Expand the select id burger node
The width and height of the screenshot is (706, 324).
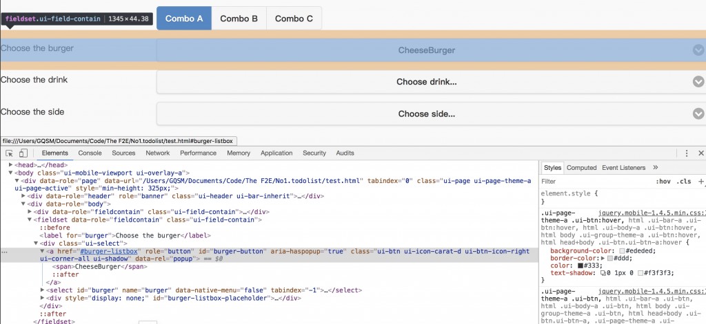click(42, 290)
